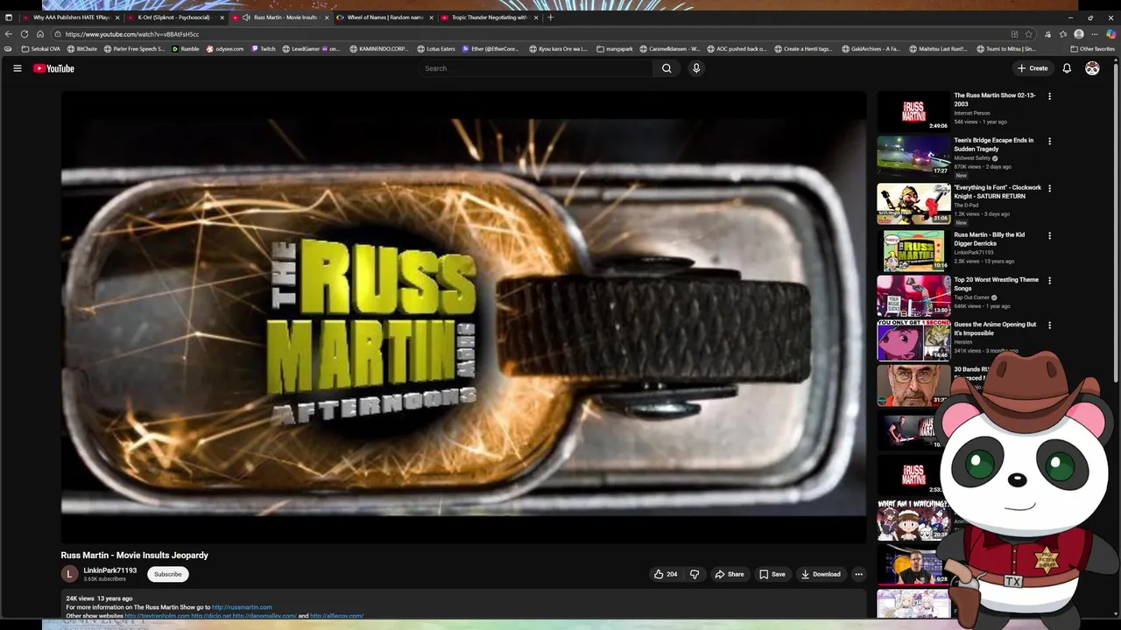Switch to K-On! Slipknot Psychosocial tab

[x=176, y=17]
